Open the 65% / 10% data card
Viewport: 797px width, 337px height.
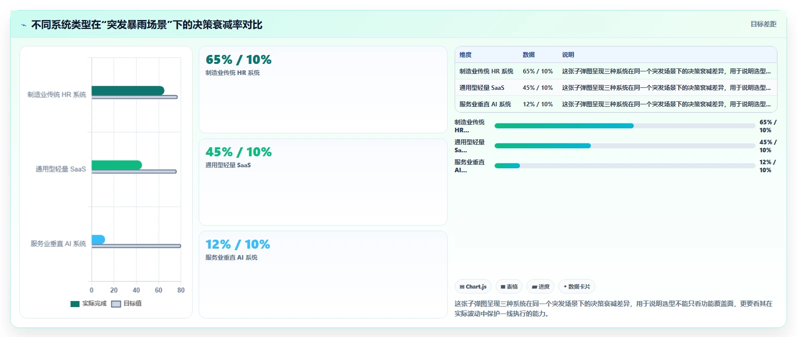[x=323, y=90]
